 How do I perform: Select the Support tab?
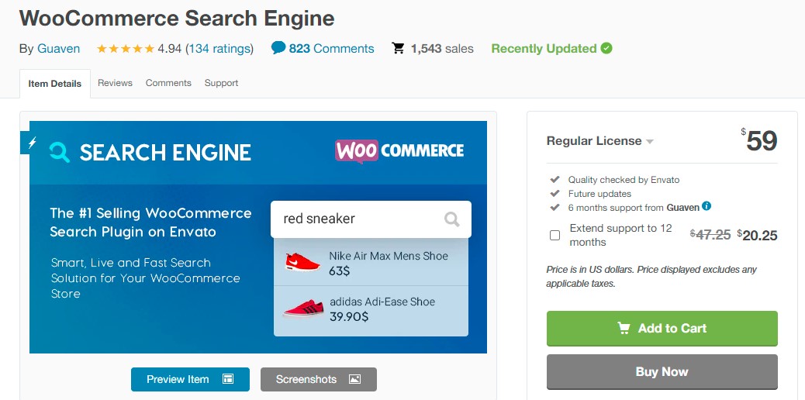tap(221, 83)
